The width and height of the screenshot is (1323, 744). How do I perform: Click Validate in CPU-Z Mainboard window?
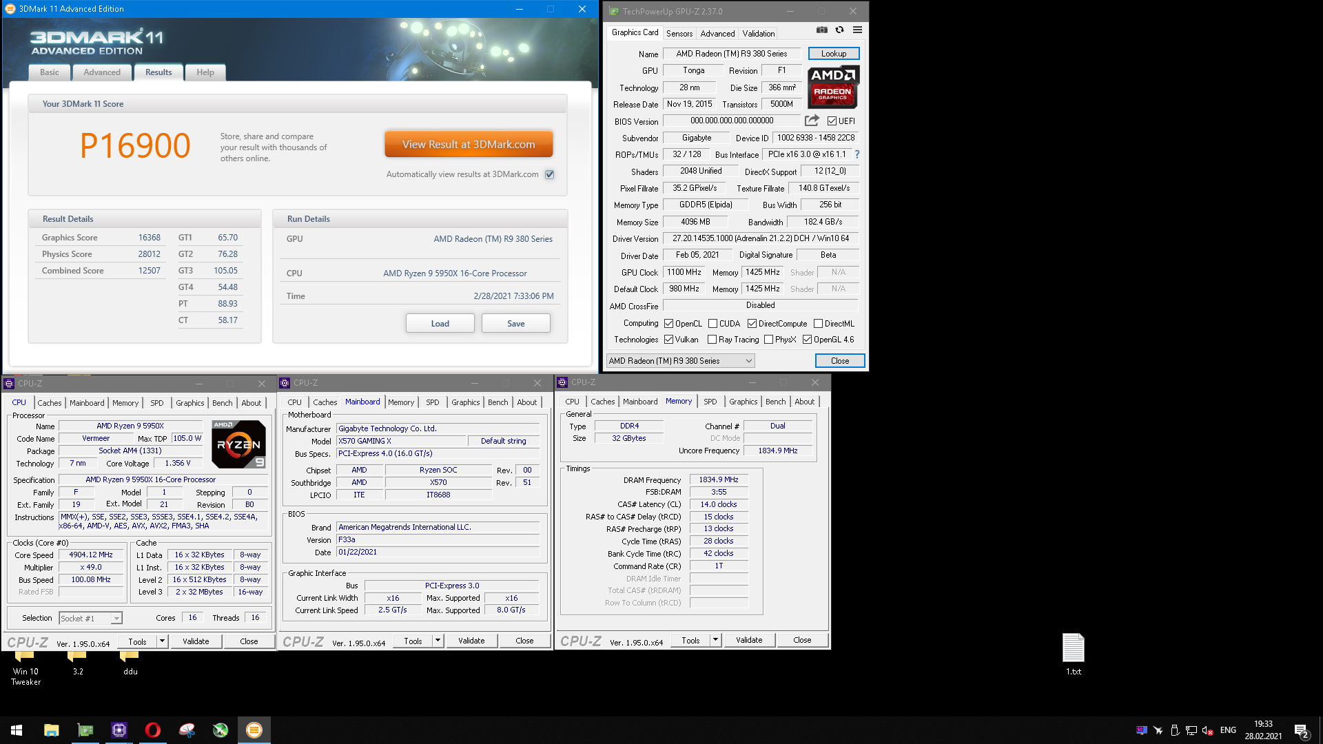pyautogui.click(x=471, y=641)
